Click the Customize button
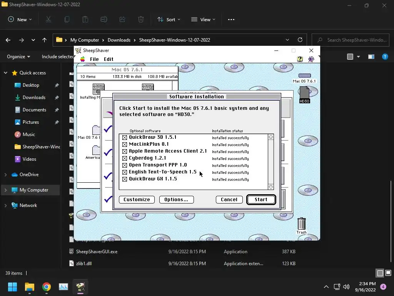 point(137,200)
